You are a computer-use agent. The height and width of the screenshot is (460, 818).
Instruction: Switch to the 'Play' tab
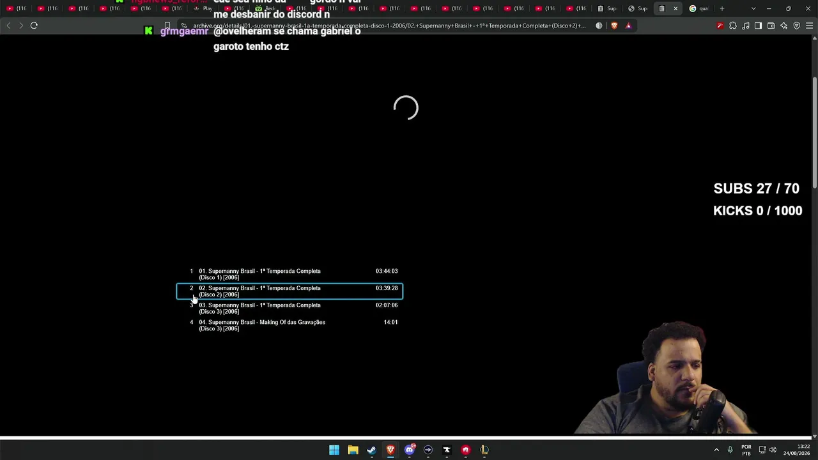203,8
